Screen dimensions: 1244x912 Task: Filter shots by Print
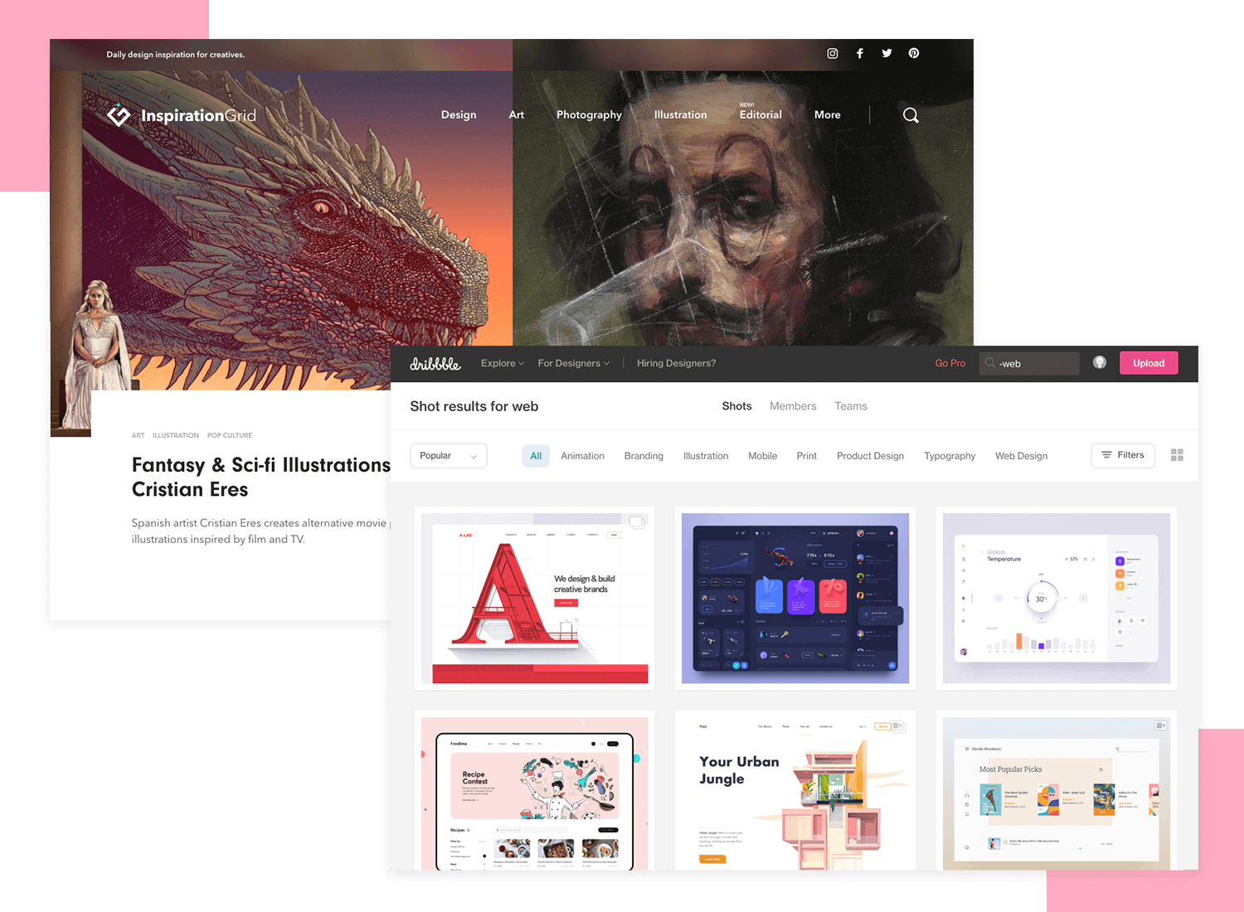point(807,456)
